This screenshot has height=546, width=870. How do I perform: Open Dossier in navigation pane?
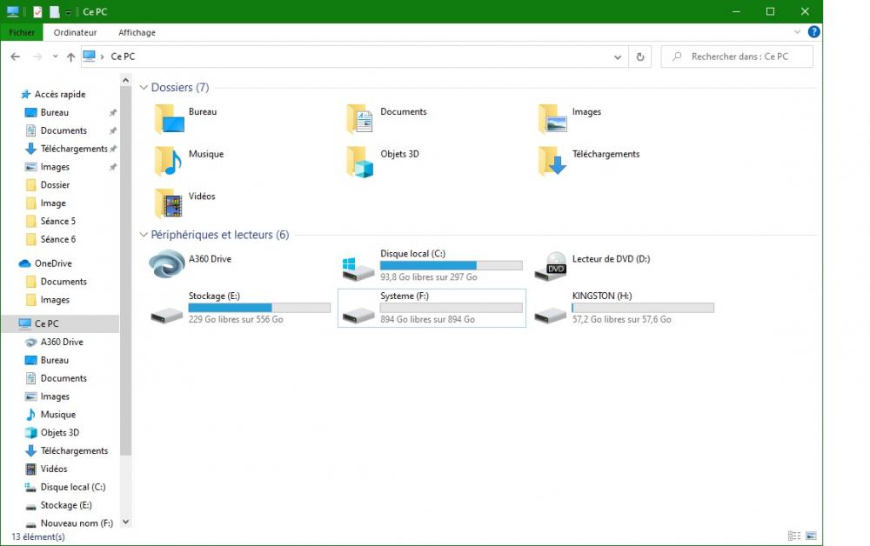point(55,185)
